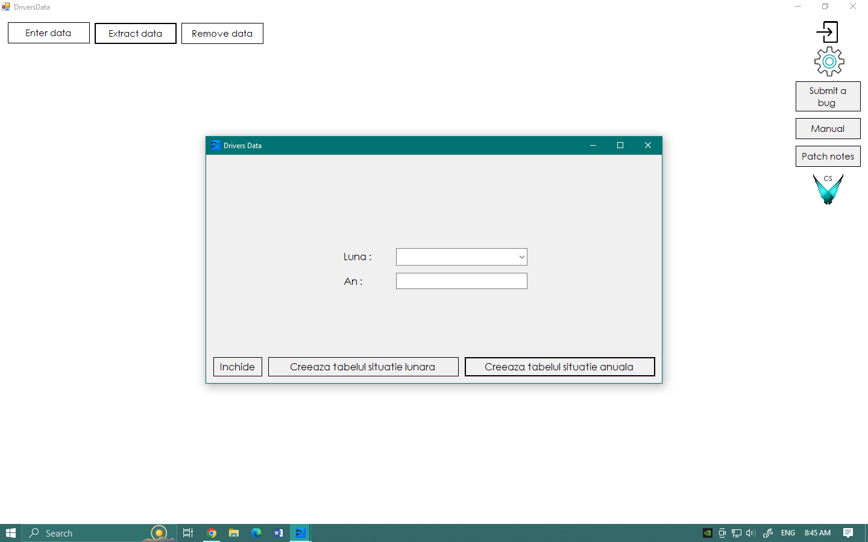868x542 pixels.
Task: Click Submit a bug button
Action: point(828,96)
